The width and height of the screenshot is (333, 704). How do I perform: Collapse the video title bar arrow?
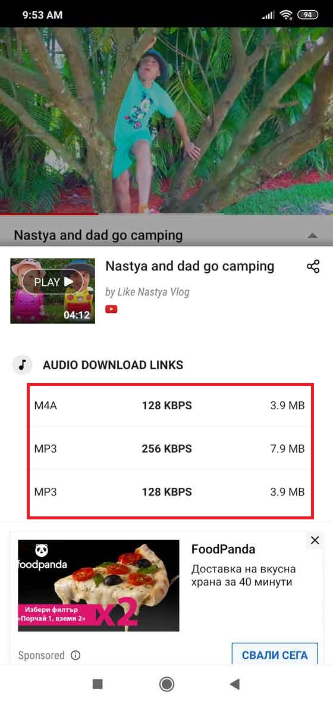[313, 236]
